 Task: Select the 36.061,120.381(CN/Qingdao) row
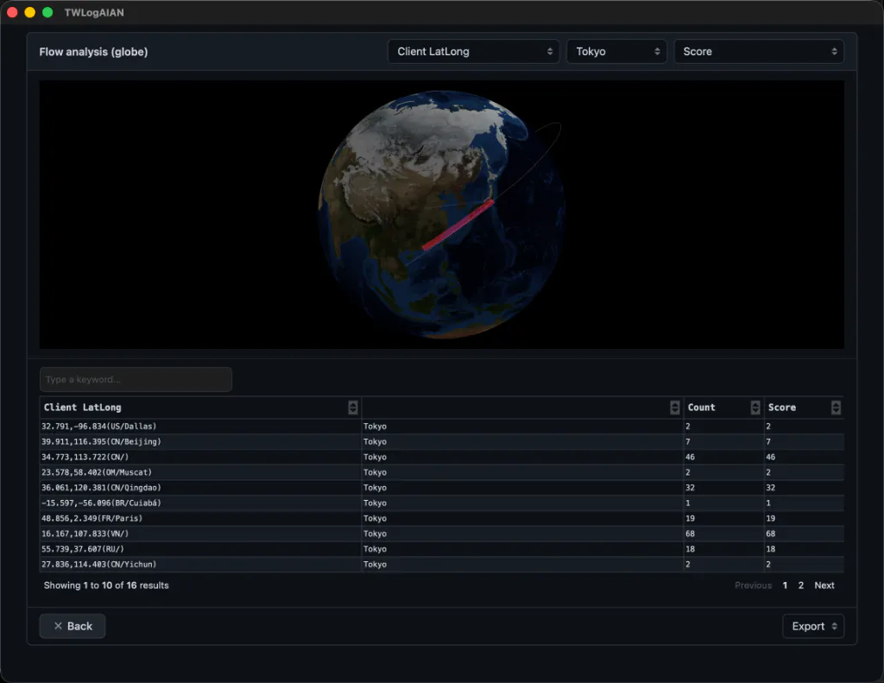click(441, 487)
